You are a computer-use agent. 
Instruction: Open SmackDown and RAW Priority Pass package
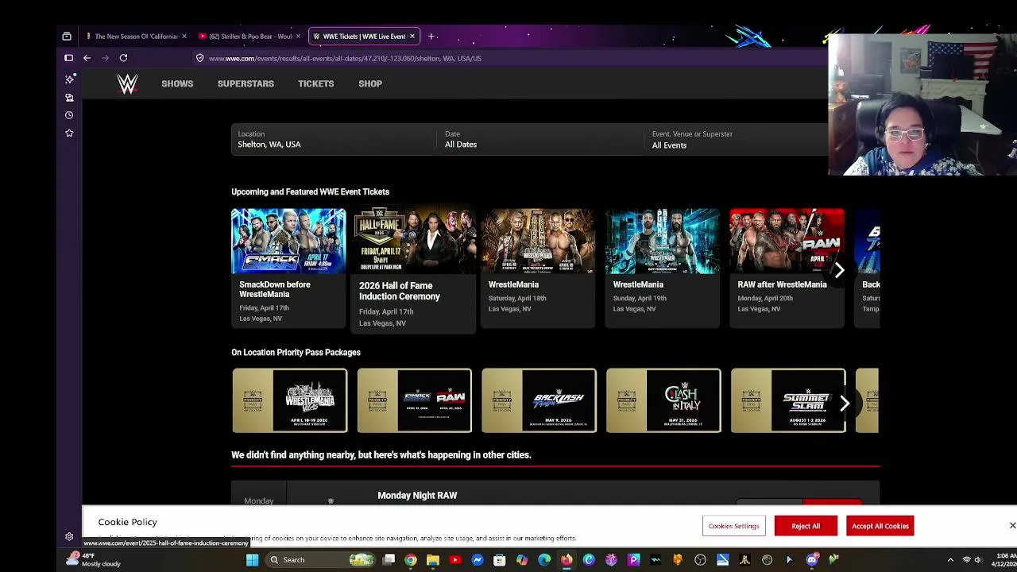(x=414, y=400)
